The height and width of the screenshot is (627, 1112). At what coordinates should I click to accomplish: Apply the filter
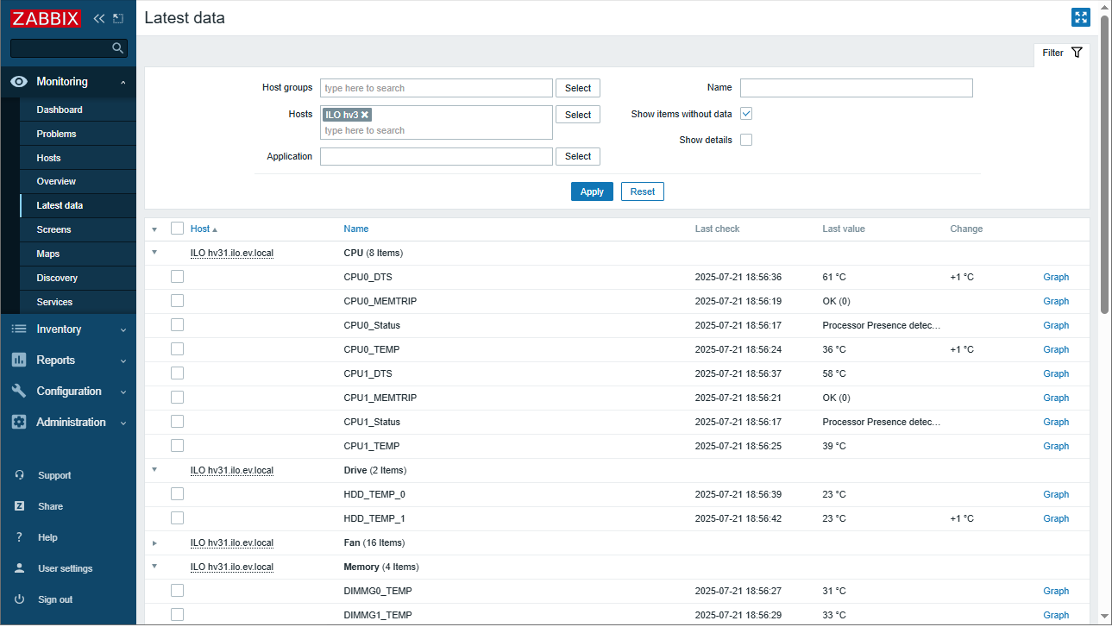[592, 191]
